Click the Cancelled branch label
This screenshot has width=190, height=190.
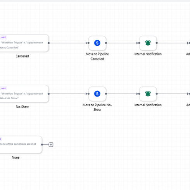tap(22, 56)
